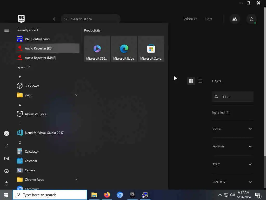This screenshot has width=266, height=200.
Task: Open Camera app
Action: pyautogui.click(x=48, y=170)
